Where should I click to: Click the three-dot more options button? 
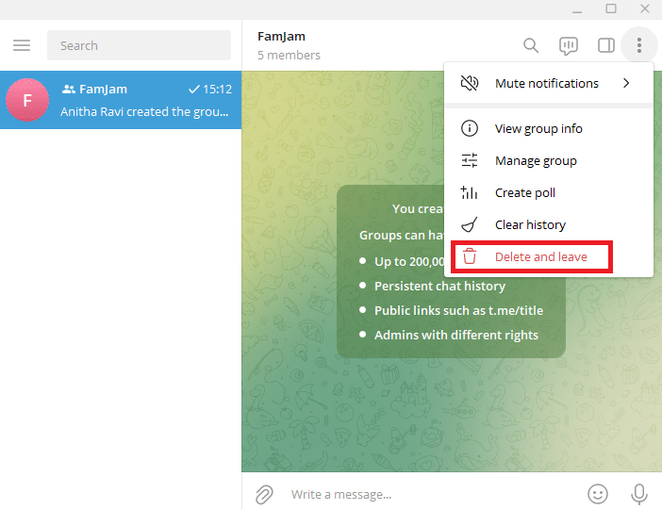[x=639, y=45]
